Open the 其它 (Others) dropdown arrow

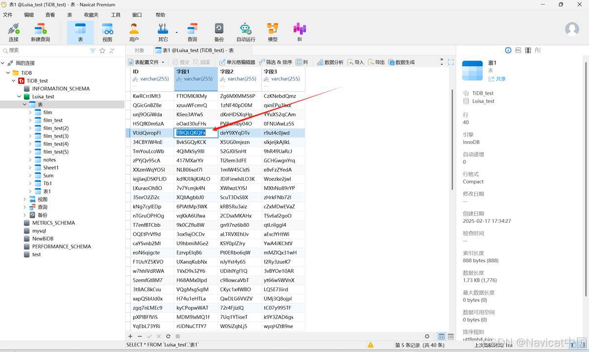[x=177, y=33]
